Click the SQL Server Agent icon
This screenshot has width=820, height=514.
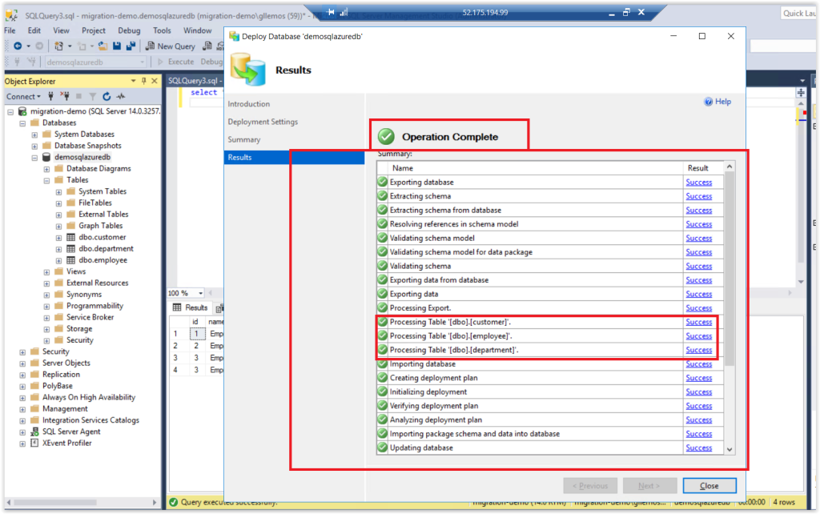tap(34, 432)
